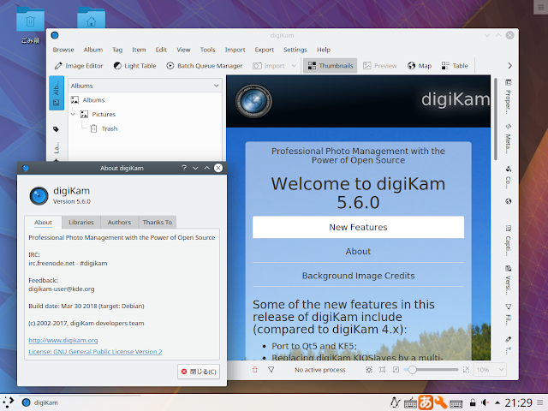Open the Albums sidebar tab
The width and height of the screenshot is (548, 411).
[x=57, y=93]
